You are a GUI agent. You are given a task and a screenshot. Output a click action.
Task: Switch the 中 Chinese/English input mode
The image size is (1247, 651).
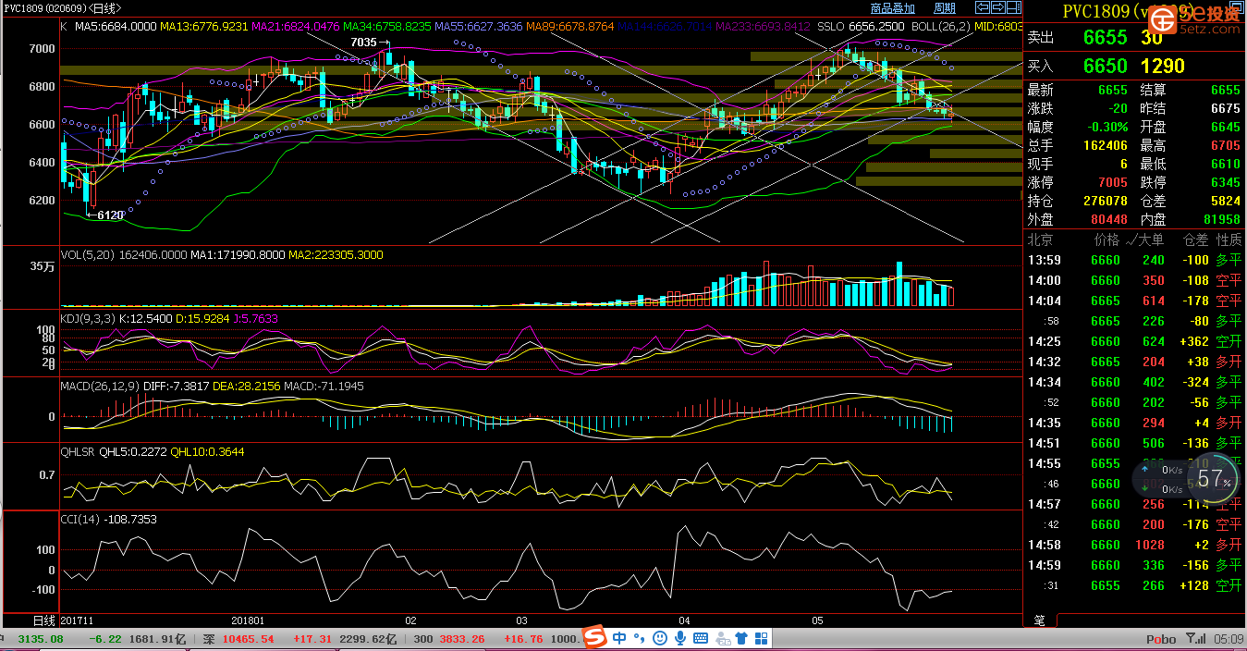click(x=618, y=638)
